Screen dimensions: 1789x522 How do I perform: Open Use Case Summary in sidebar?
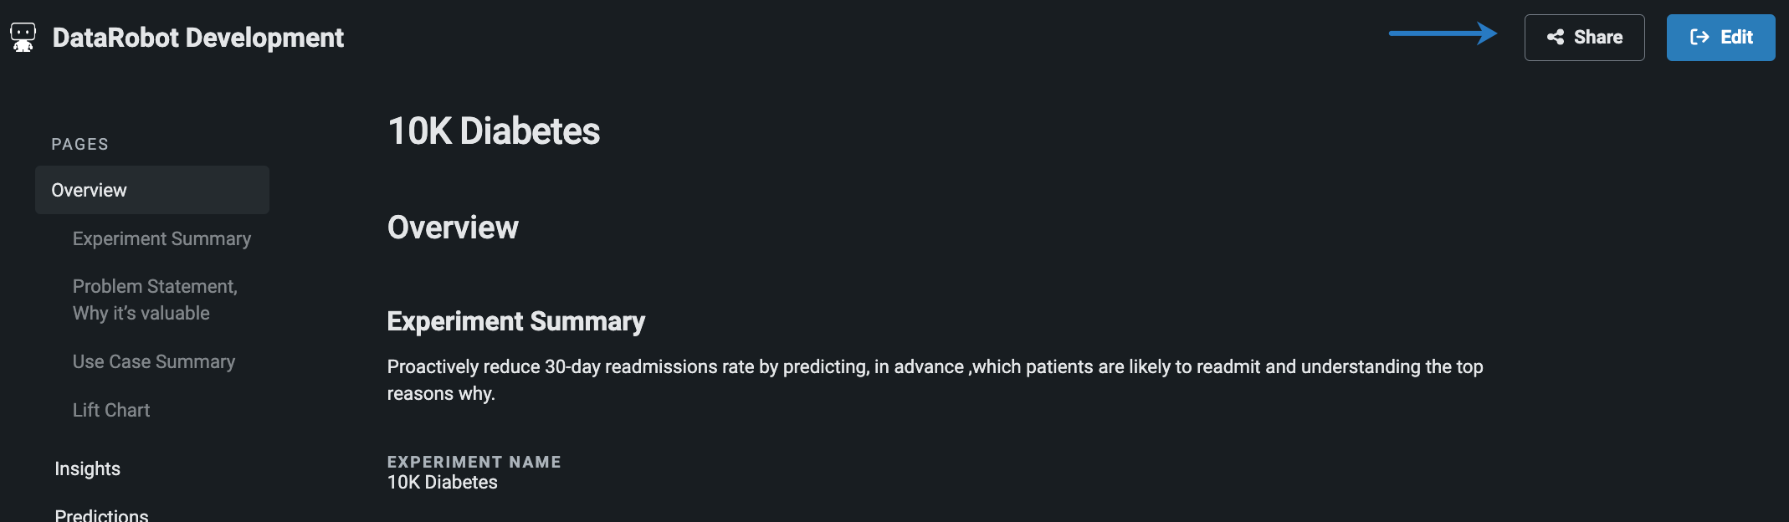[154, 361]
